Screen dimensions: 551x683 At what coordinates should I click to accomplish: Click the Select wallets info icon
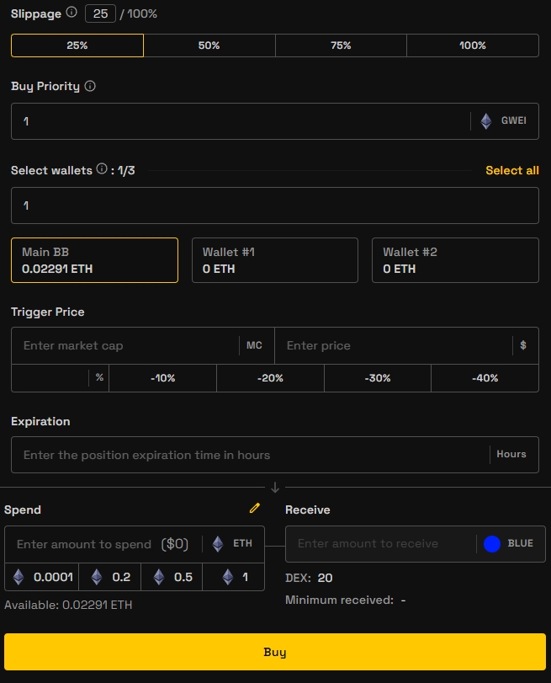pyautogui.click(x=102, y=169)
